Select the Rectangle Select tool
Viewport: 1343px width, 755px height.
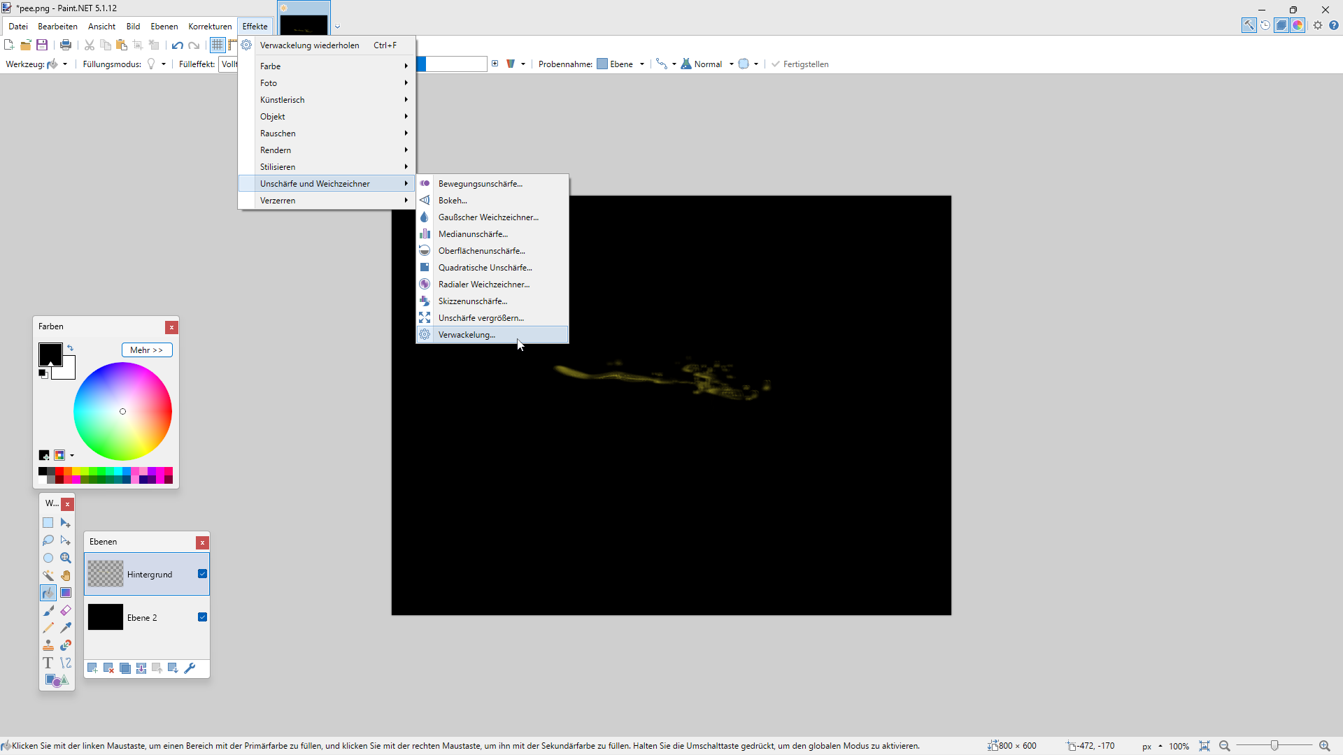[x=48, y=523]
